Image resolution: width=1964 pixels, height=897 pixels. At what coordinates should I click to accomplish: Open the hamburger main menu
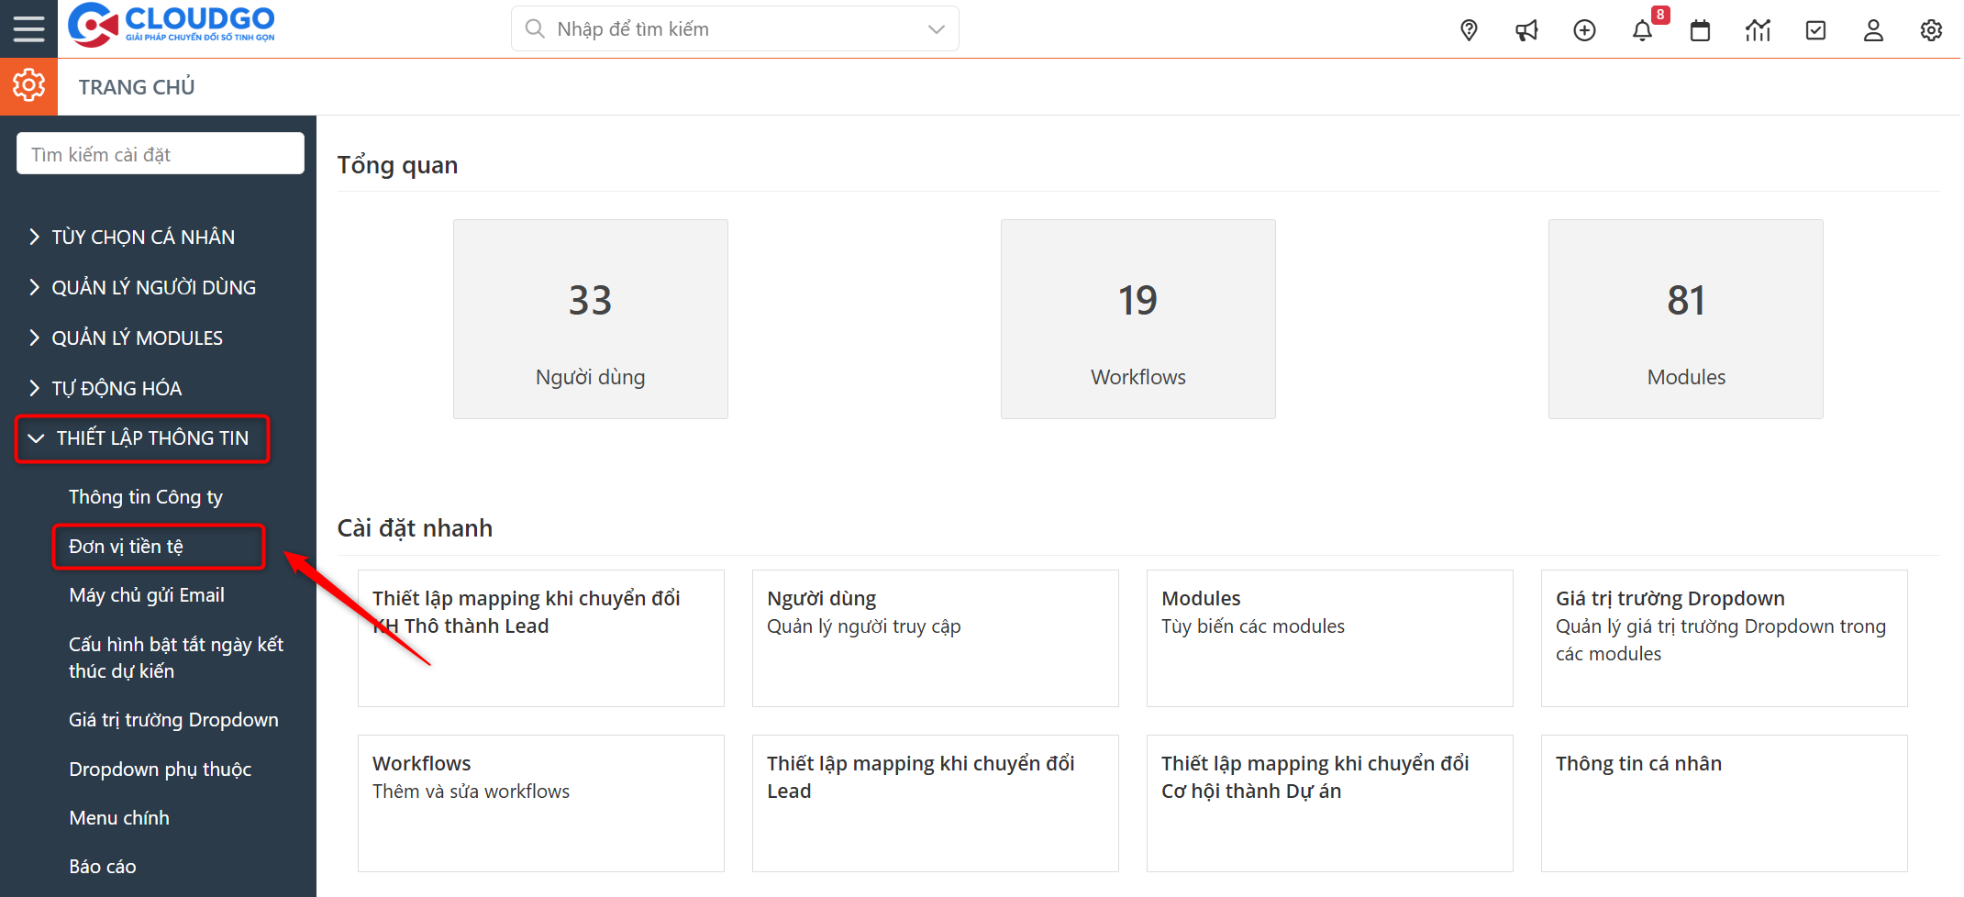[x=28, y=29]
